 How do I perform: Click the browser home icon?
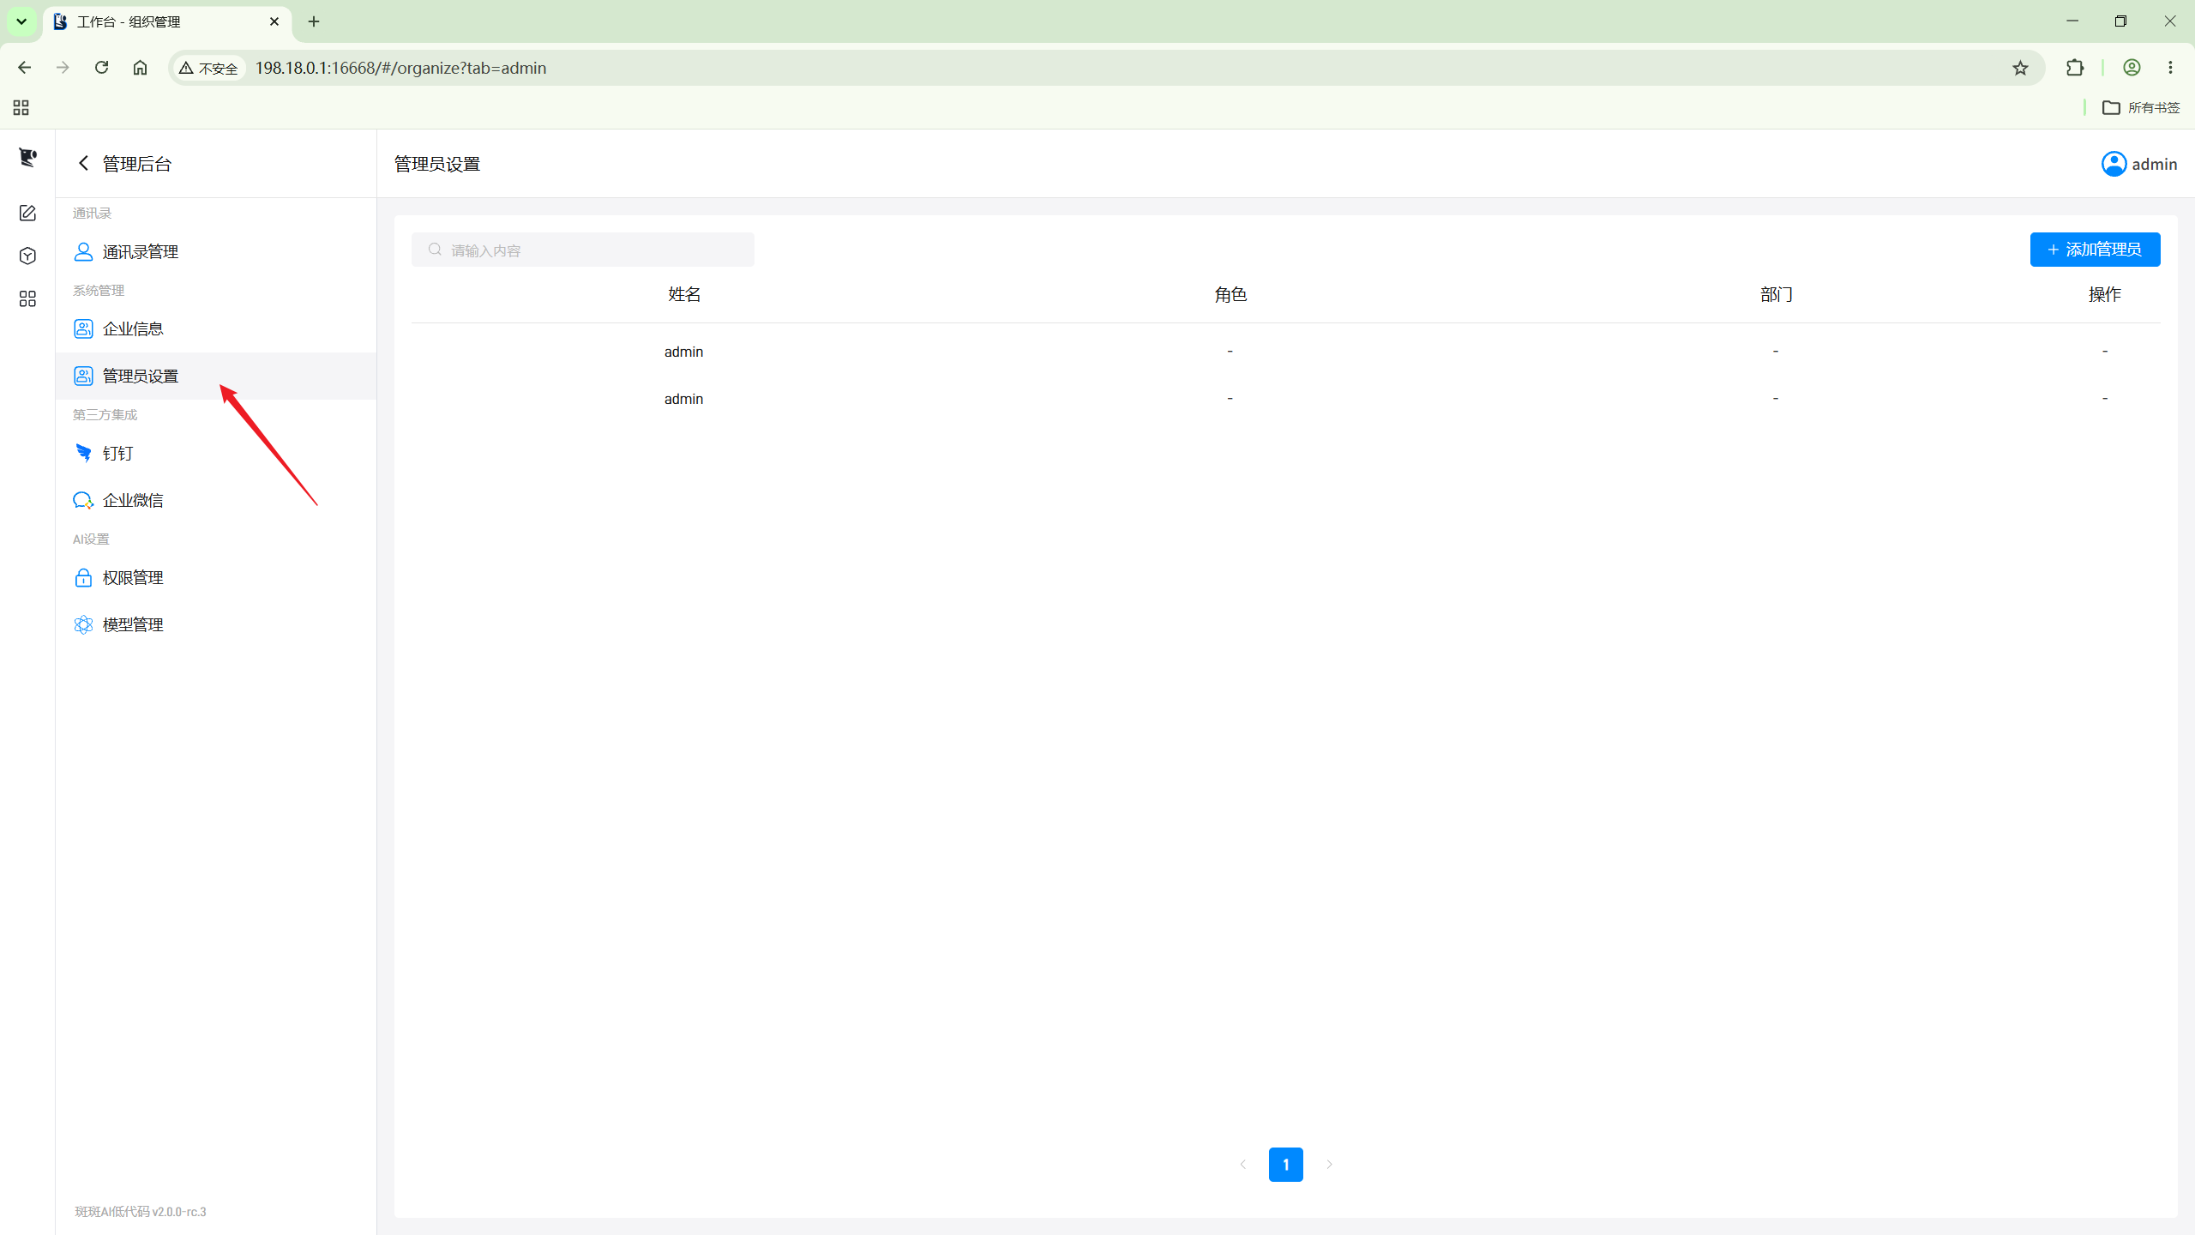tap(140, 68)
